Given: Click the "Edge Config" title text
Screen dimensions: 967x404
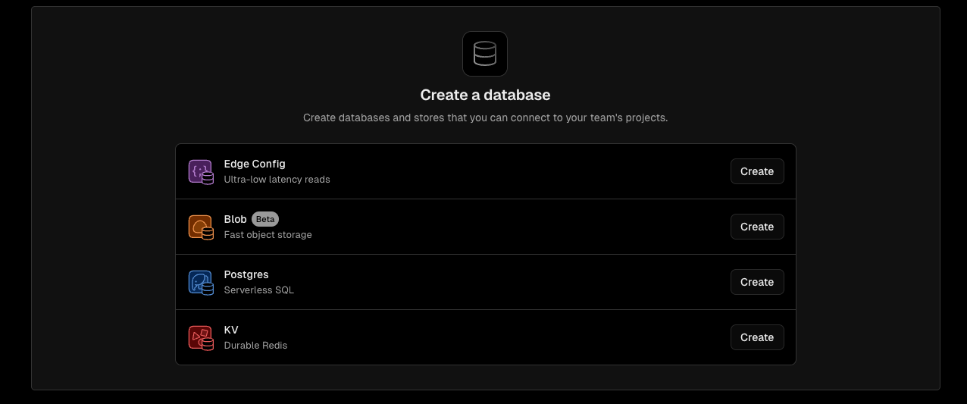Looking at the screenshot, I should coord(255,164).
